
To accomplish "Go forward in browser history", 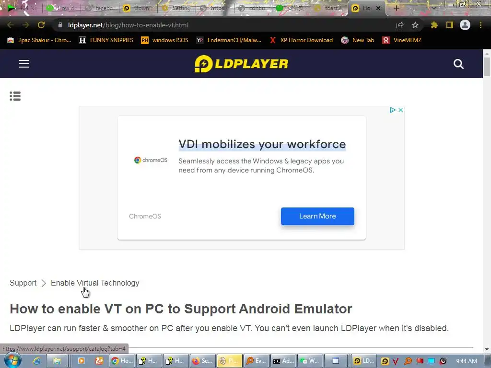I will (x=26, y=25).
